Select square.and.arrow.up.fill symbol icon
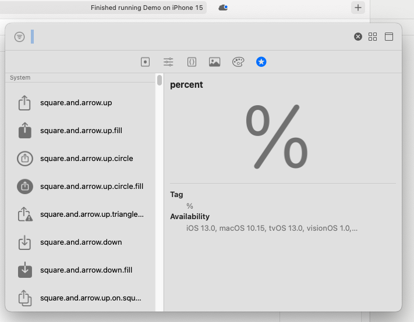This screenshot has width=414, height=322. tap(25, 130)
